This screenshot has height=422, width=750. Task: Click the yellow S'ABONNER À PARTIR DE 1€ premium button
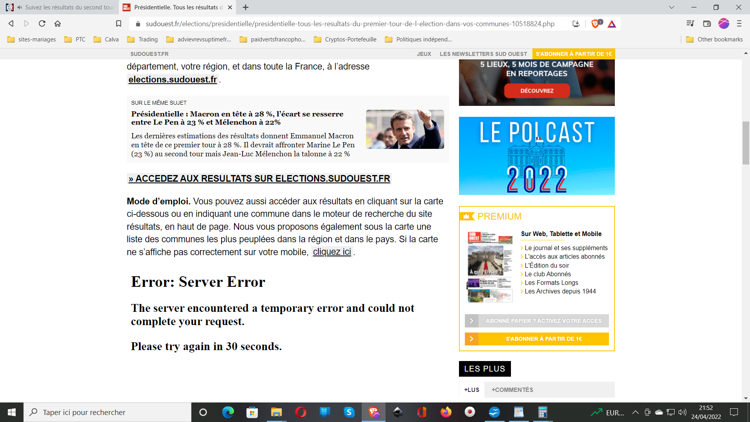coord(537,339)
